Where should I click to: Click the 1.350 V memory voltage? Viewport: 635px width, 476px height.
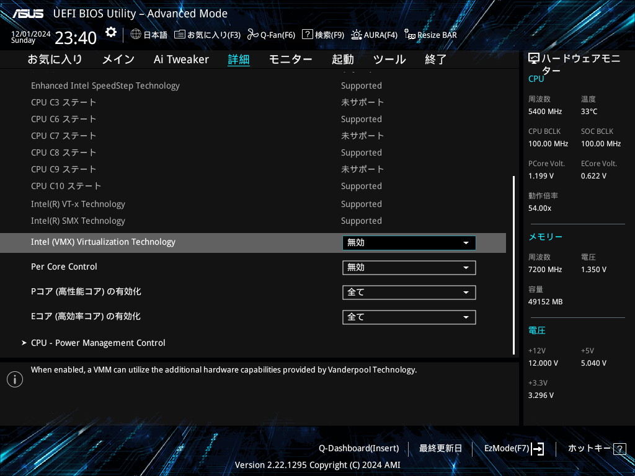coord(593,270)
